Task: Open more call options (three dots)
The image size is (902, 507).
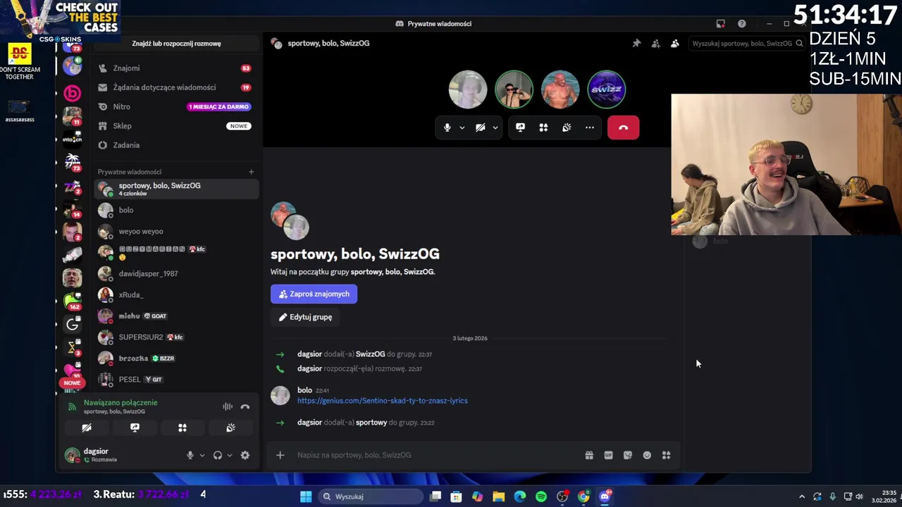Action: [590, 127]
